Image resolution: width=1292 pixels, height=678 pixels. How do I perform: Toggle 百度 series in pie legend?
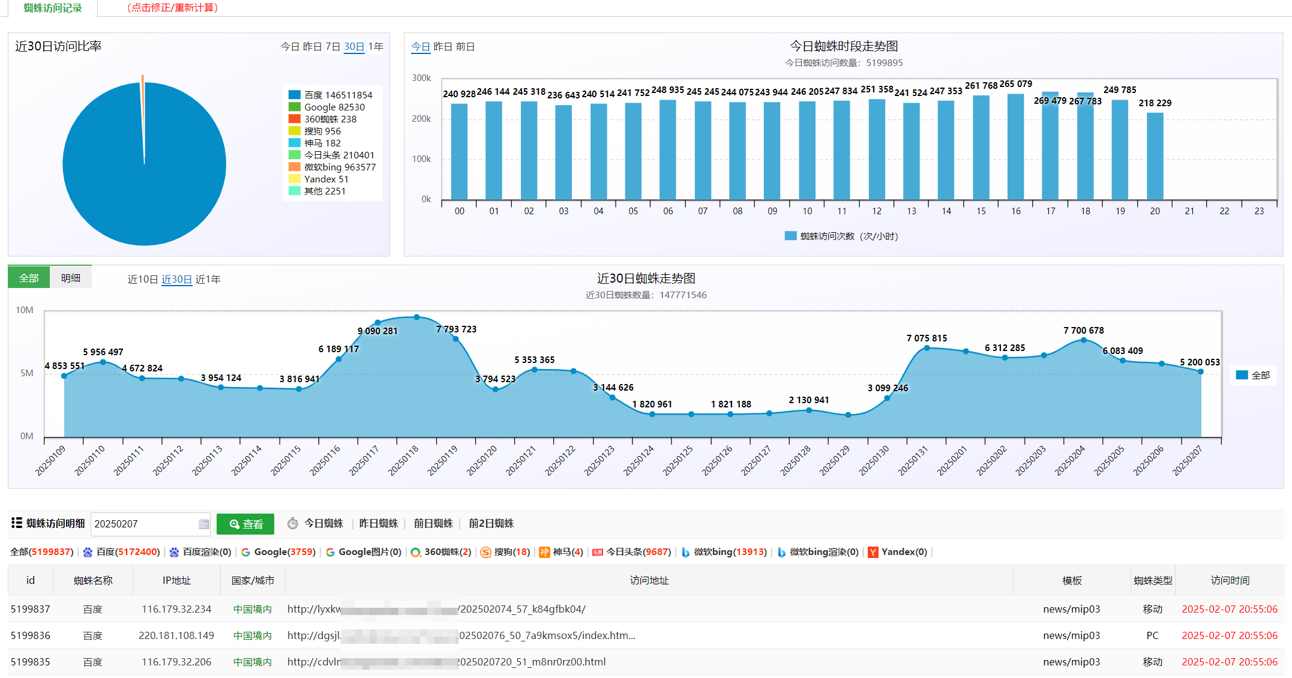[331, 95]
